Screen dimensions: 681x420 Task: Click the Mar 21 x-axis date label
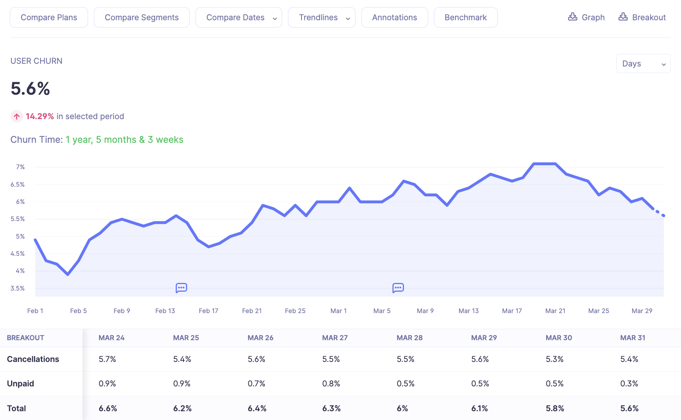click(x=555, y=311)
